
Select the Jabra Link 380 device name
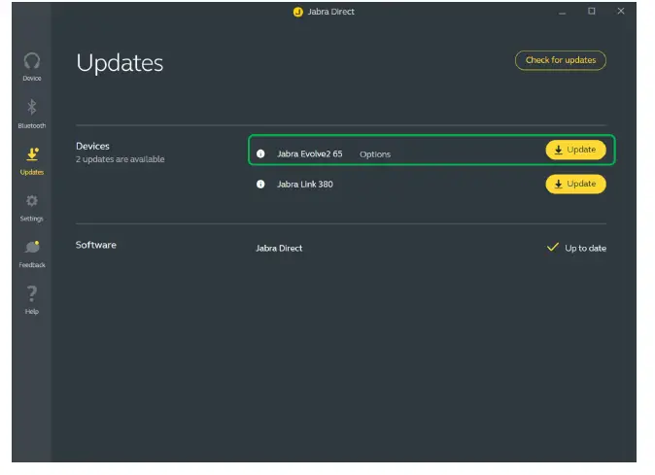click(x=305, y=184)
